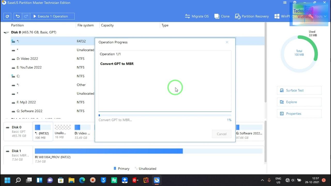Image resolution: width=331 pixels, height=186 pixels.
Task: Click the Convert GPT to MBR... status text
Action: (x=115, y=120)
